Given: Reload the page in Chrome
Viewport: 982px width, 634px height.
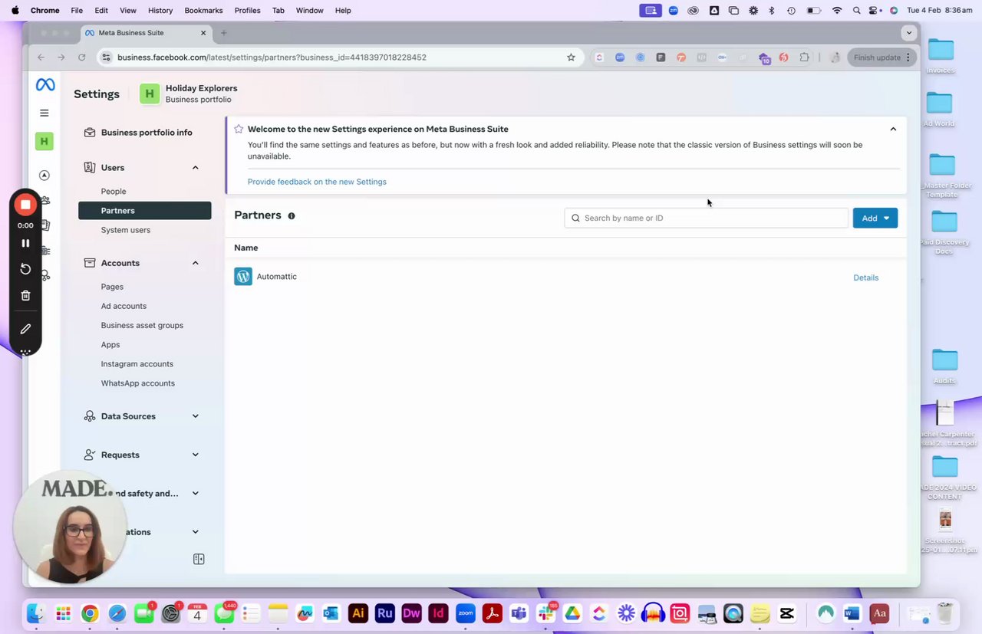Looking at the screenshot, I should tap(82, 57).
